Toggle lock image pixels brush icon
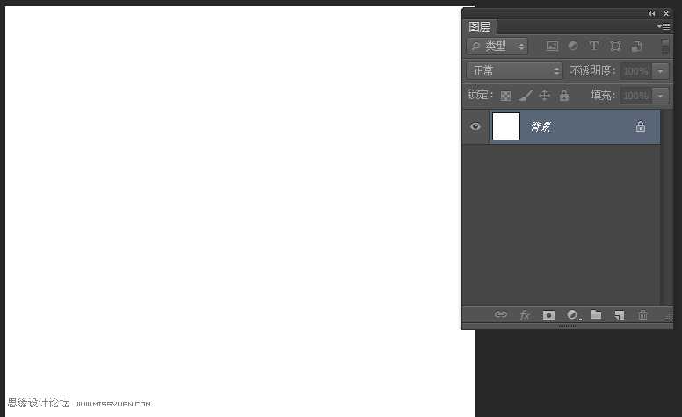Image resolution: width=682 pixels, height=417 pixels. (525, 96)
